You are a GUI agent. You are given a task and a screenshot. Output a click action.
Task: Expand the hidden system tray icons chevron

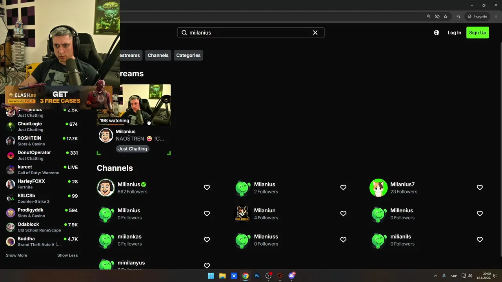435,276
